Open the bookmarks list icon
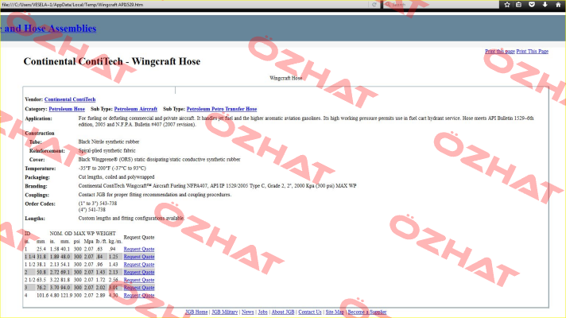 coord(519,4)
